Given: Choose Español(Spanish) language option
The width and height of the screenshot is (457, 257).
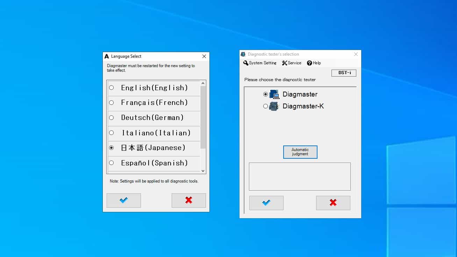Looking at the screenshot, I should (111, 163).
